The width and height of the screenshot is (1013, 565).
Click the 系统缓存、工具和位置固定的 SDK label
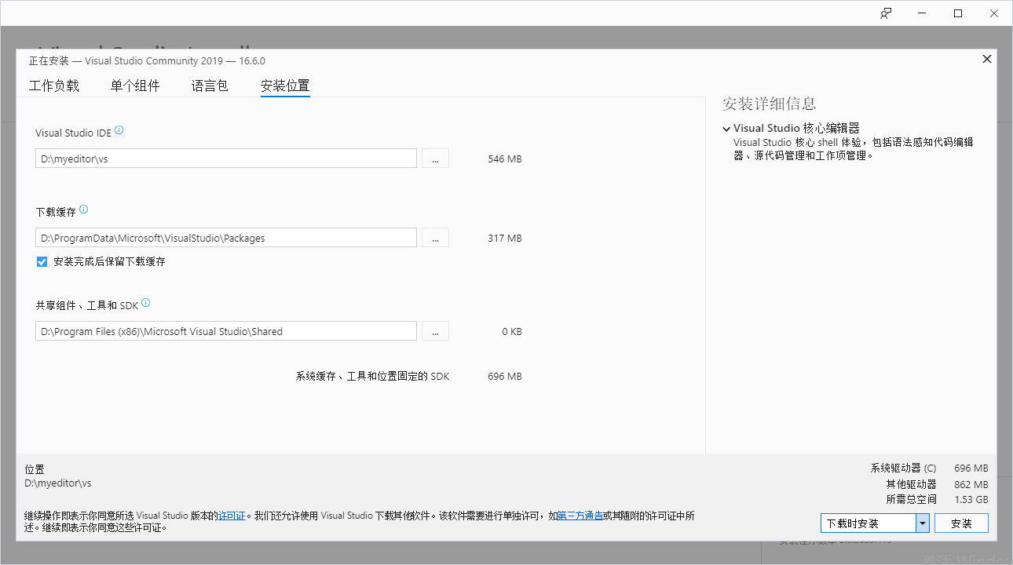[x=372, y=377]
